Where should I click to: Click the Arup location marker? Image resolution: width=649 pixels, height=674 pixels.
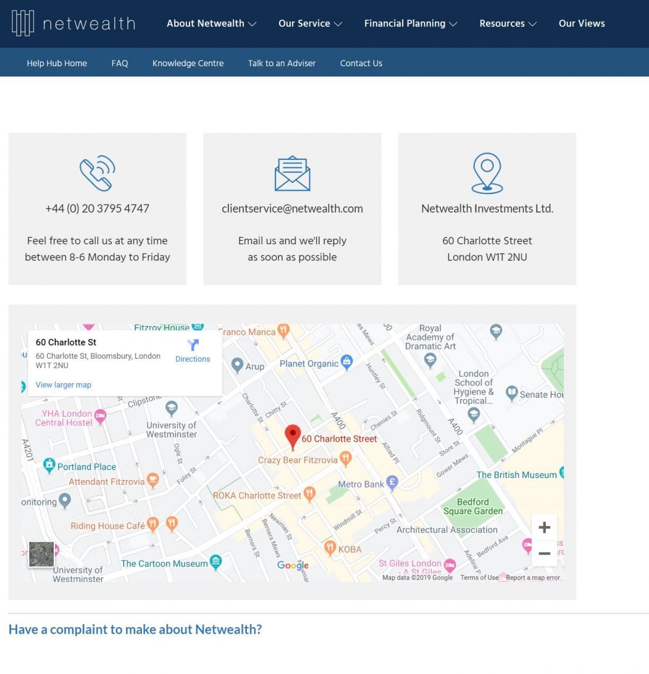point(237,365)
